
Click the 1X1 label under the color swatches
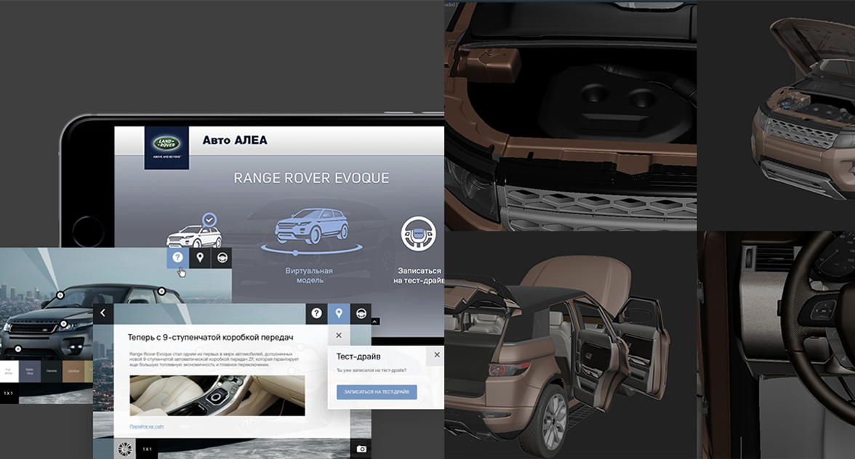coord(8,393)
